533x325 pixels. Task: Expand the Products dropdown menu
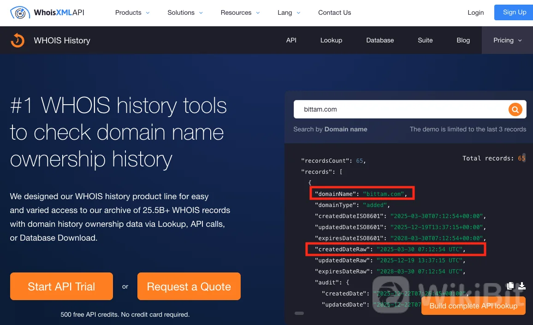pos(132,13)
